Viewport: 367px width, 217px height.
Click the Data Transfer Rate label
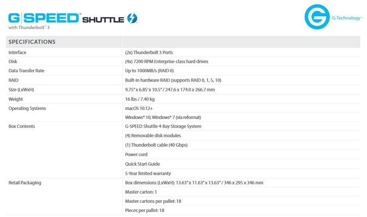(26, 71)
